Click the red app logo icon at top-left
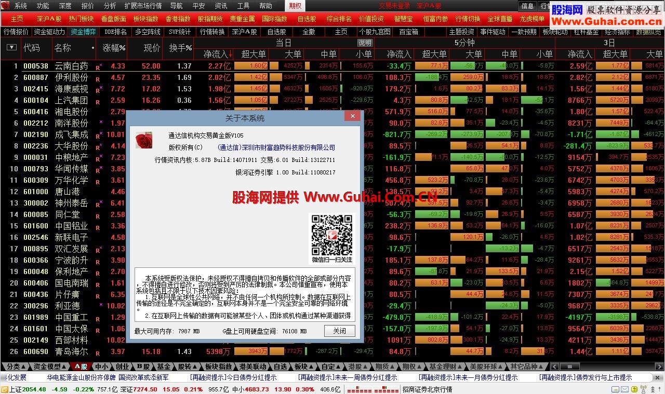This screenshot has height=394, width=665. (x=6, y=6)
